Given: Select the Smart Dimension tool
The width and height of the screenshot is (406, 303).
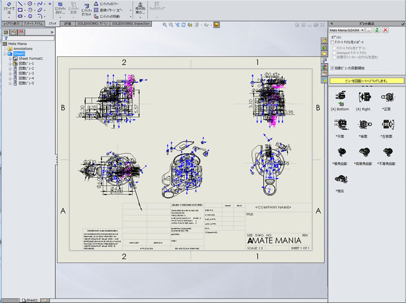Looking at the screenshot, I should tap(9, 8).
